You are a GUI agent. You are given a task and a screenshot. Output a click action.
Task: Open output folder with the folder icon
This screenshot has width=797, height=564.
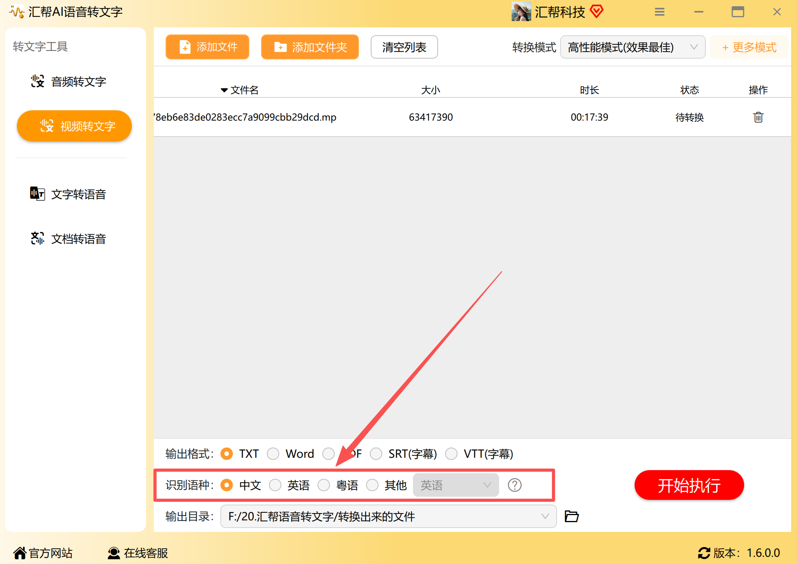click(572, 516)
